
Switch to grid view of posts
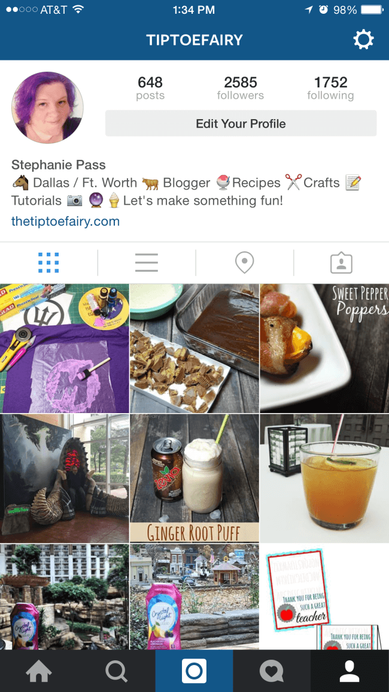click(48, 263)
